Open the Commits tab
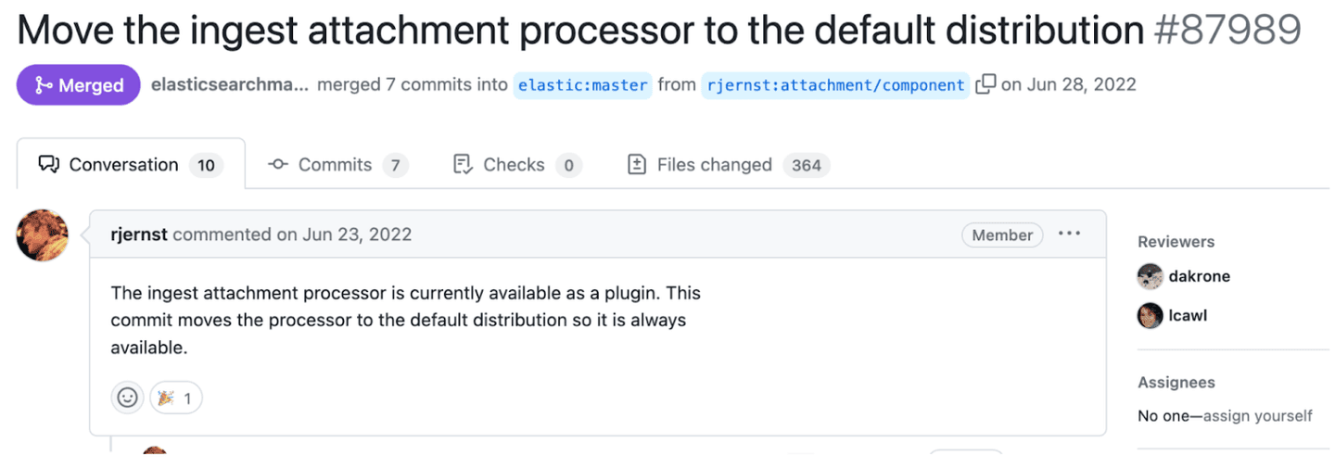 click(337, 165)
